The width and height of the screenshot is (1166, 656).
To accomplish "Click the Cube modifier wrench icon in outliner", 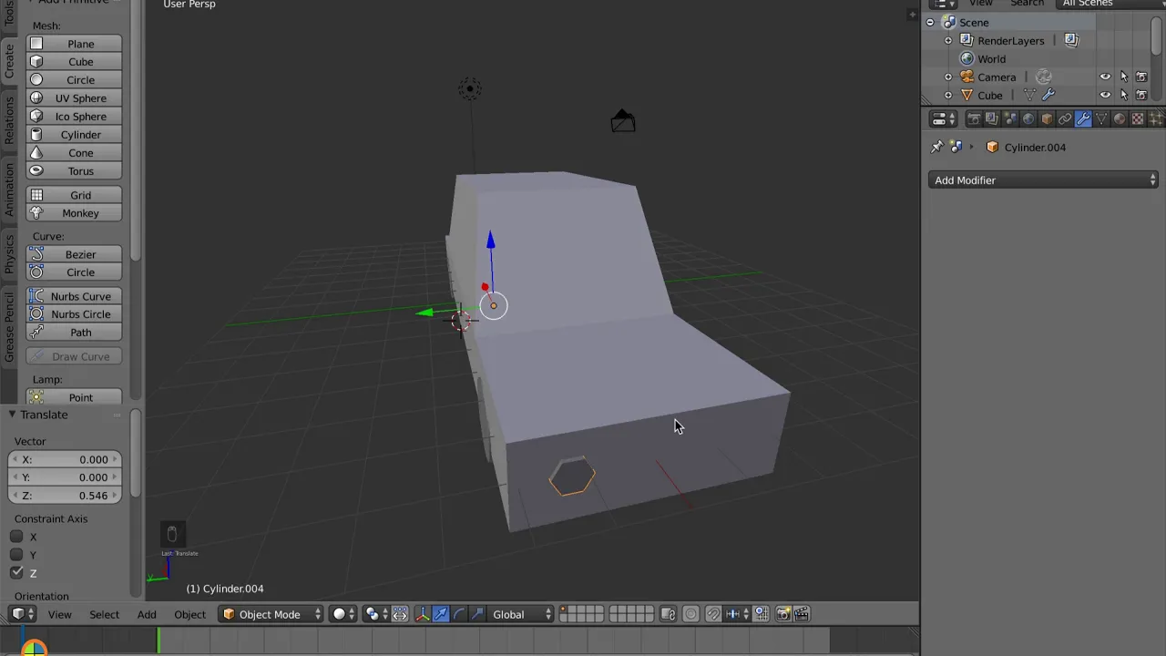I will tap(1048, 96).
